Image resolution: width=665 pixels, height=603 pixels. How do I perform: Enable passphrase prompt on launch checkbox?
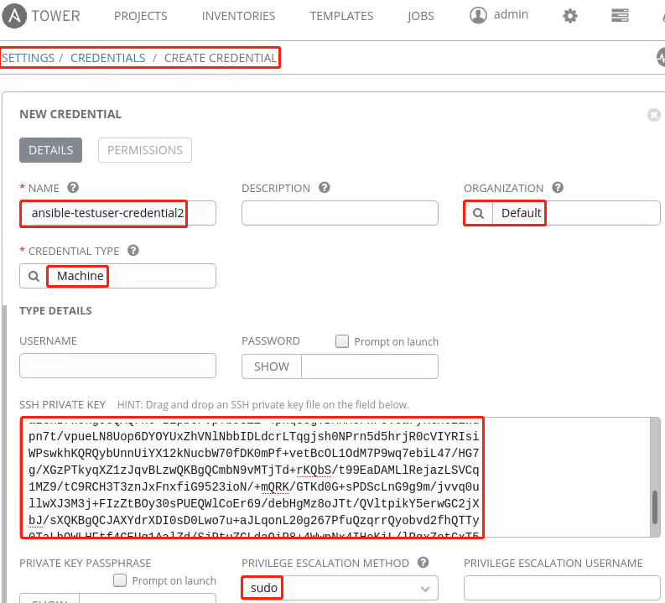tap(120, 580)
